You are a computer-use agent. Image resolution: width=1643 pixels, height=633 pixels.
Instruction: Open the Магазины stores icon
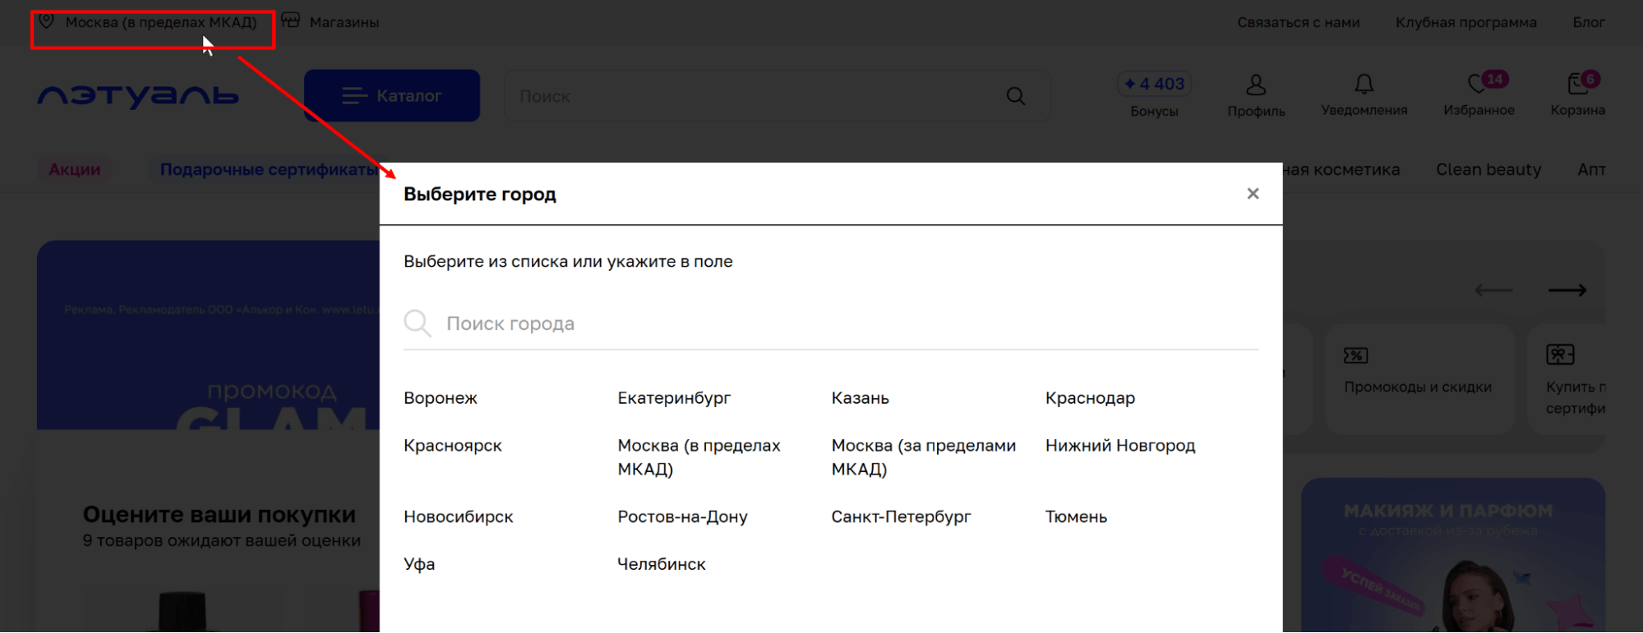[291, 21]
